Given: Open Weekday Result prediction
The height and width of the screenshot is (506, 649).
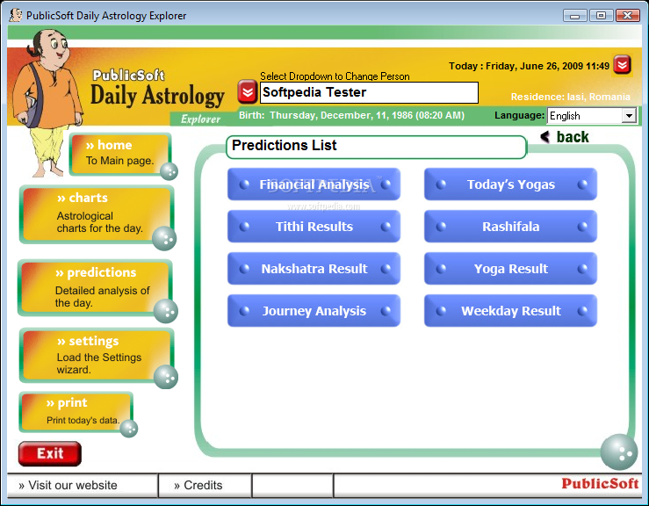Looking at the screenshot, I should click(510, 311).
